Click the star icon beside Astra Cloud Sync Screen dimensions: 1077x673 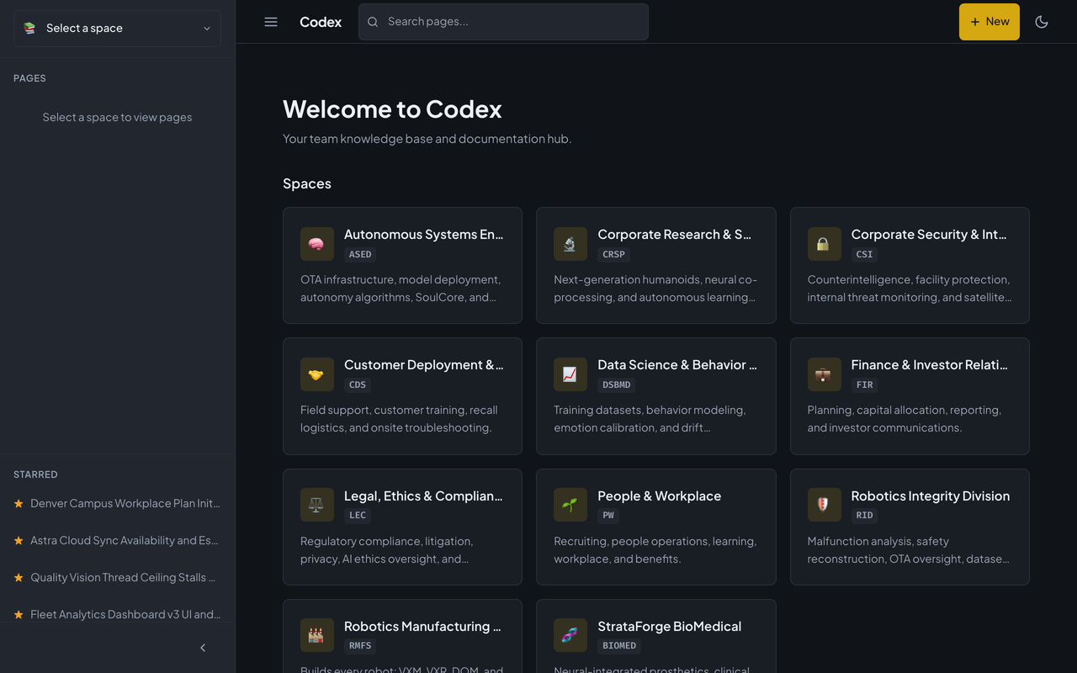[19, 540]
